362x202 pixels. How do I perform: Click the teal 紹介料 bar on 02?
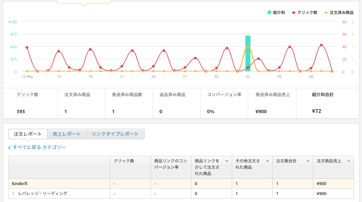(x=248, y=54)
